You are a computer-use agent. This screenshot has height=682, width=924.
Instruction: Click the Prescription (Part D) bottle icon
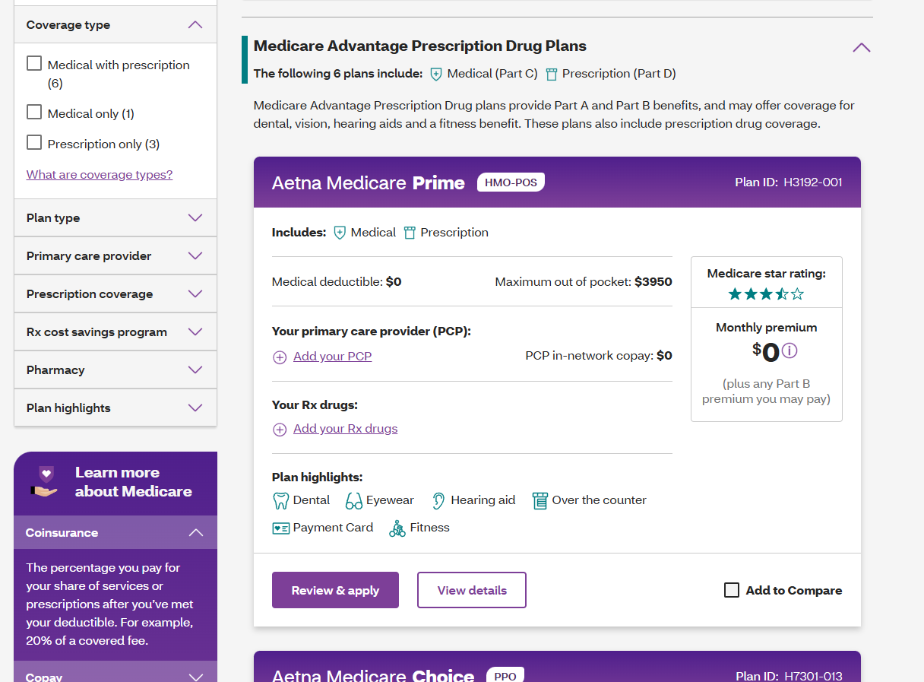click(551, 74)
